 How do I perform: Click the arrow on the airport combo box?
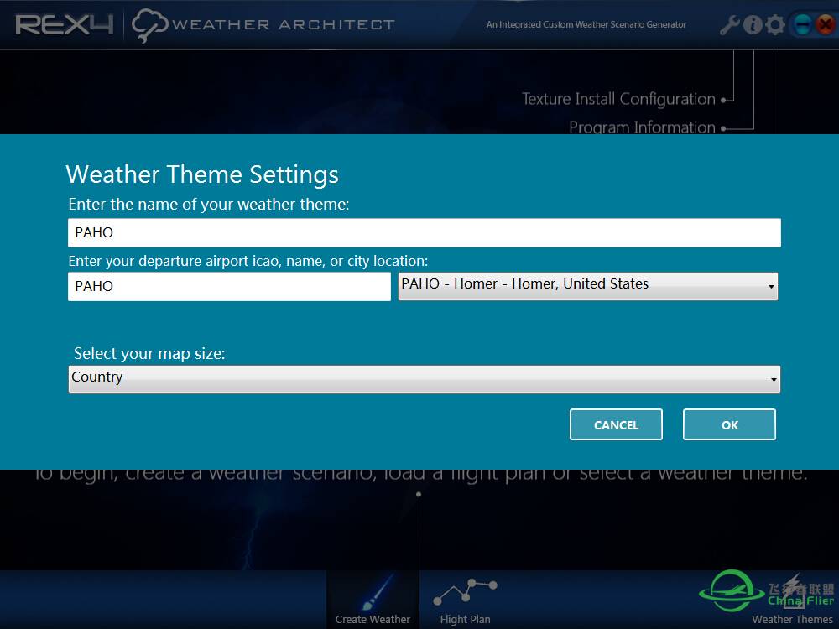click(x=770, y=287)
